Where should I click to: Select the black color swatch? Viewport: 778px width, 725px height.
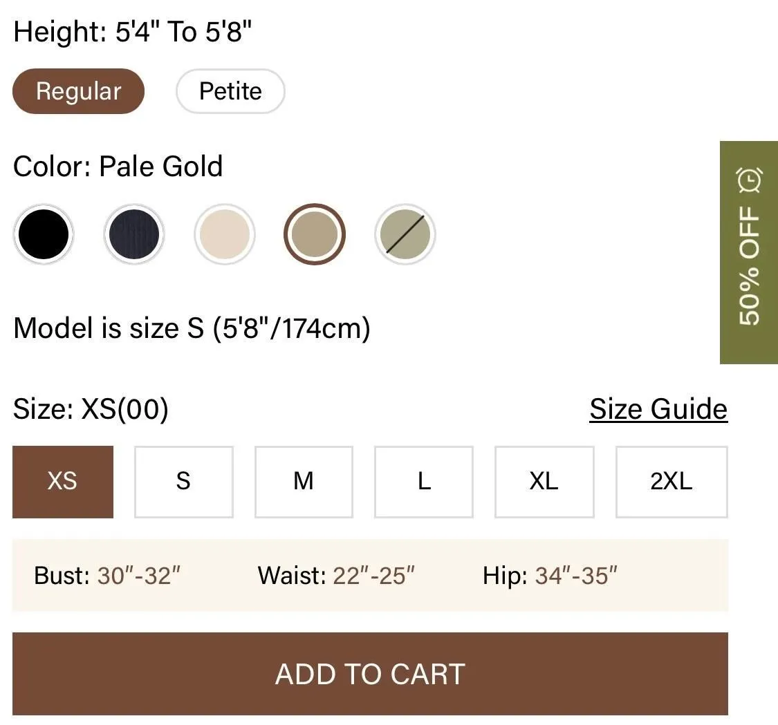[44, 234]
